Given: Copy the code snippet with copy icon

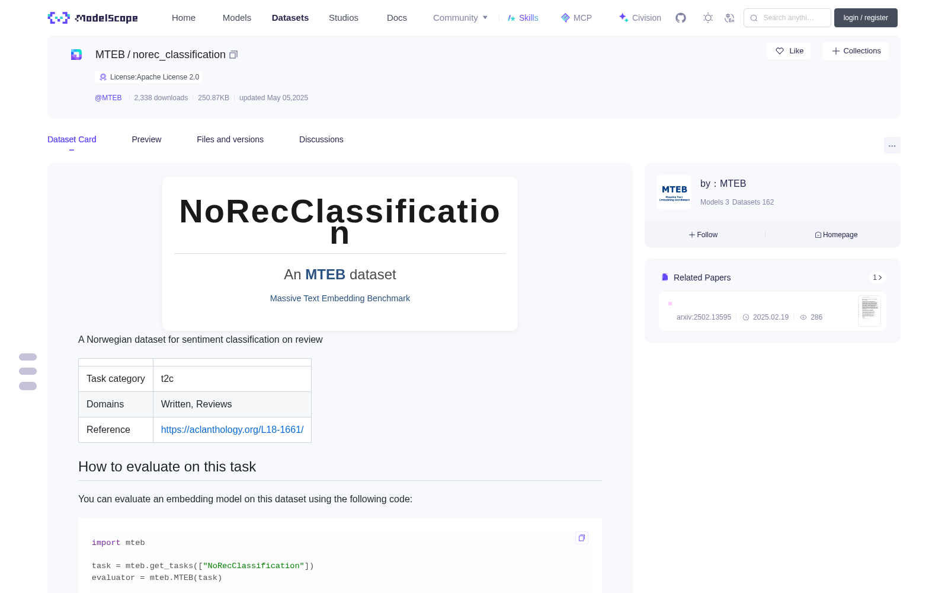Looking at the screenshot, I should pos(582,538).
